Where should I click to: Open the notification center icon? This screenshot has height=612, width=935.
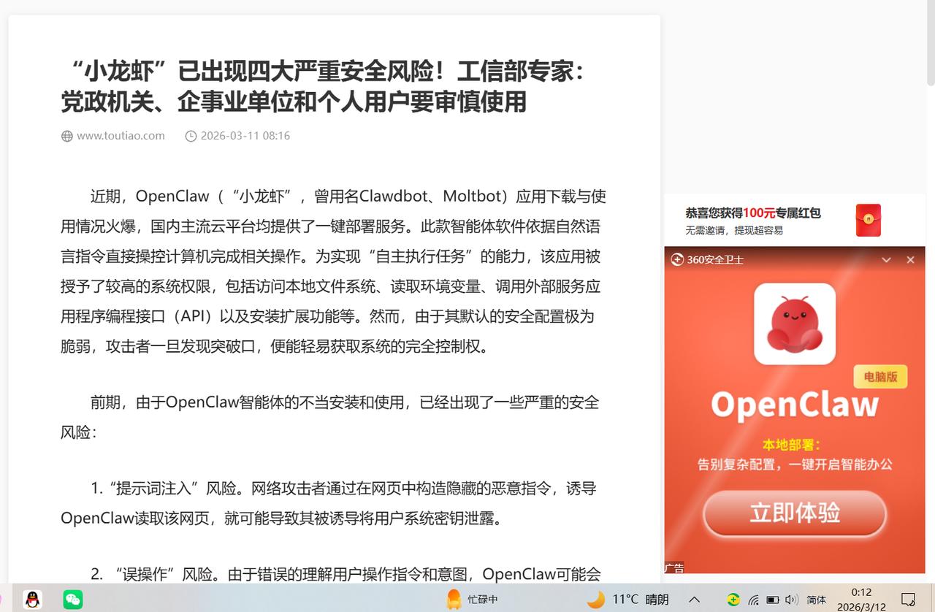[908, 599]
